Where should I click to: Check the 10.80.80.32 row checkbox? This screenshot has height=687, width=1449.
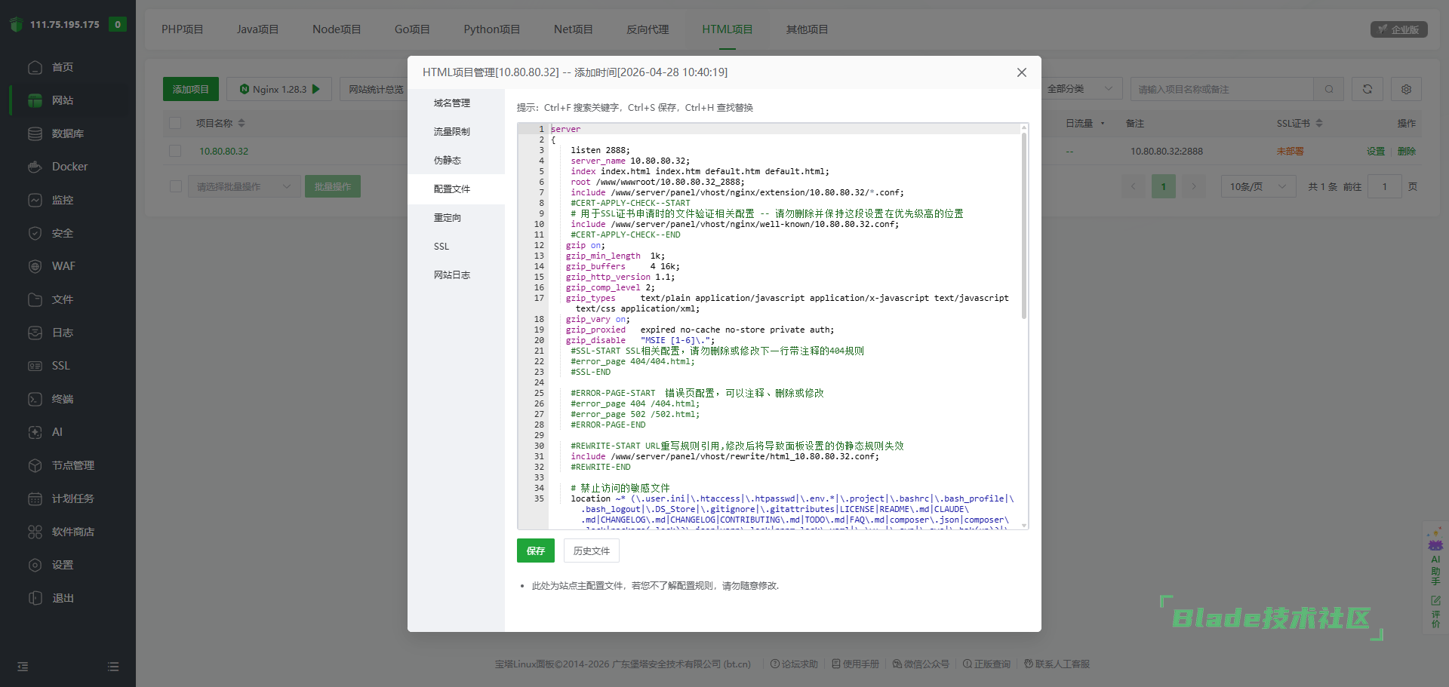(x=175, y=151)
